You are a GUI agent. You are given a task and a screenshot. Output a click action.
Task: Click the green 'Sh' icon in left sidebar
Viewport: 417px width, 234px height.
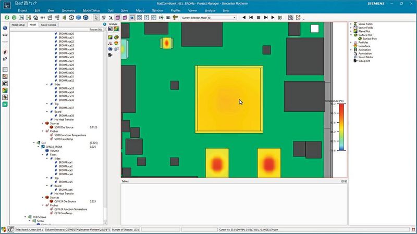(5, 105)
